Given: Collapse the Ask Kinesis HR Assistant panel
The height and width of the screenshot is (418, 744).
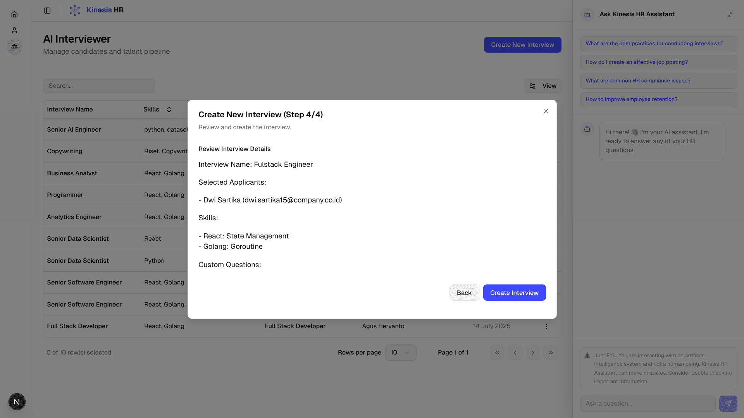Looking at the screenshot, I should [x=730, y=14].
